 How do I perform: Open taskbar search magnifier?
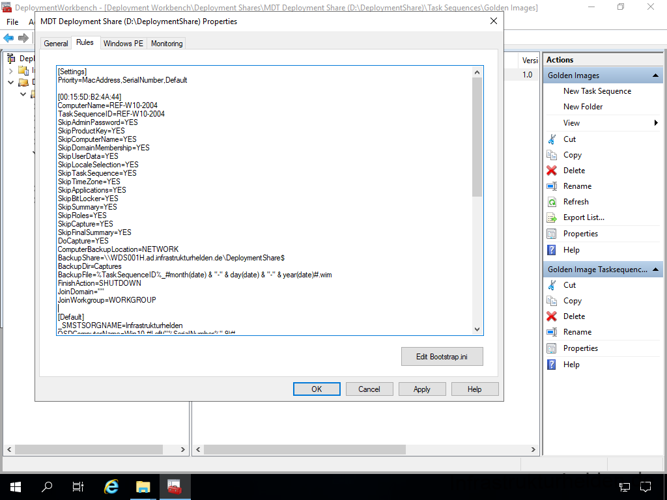click(x=47, y=486)
